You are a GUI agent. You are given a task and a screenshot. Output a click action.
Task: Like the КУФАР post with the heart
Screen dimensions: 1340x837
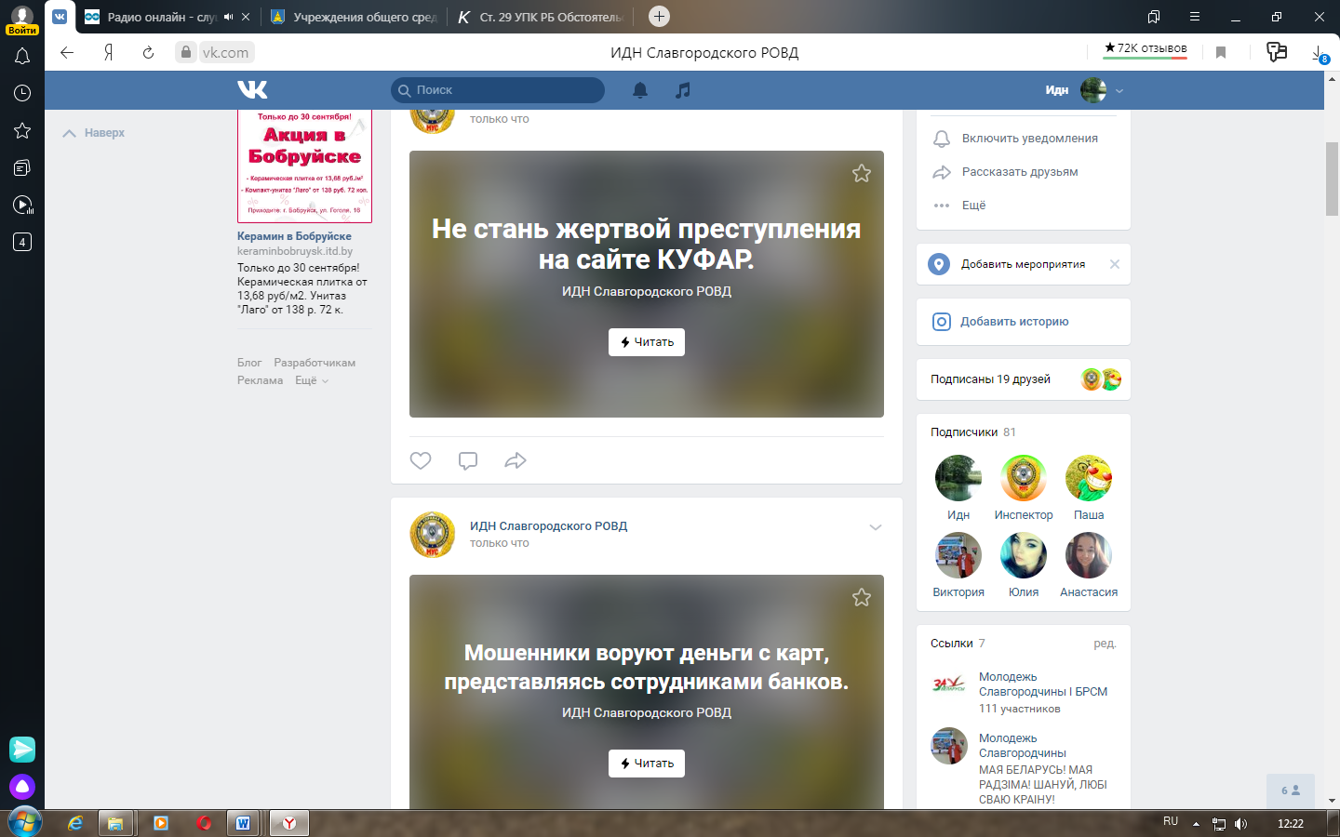tap(421, 460)
